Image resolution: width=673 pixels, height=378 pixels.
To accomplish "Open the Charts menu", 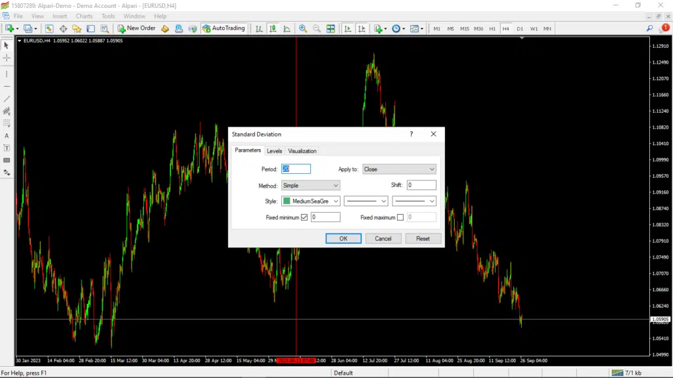I will click(84, 16).
